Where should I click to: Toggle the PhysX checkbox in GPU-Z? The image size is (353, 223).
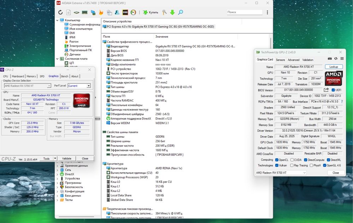(x=311, y=165)
